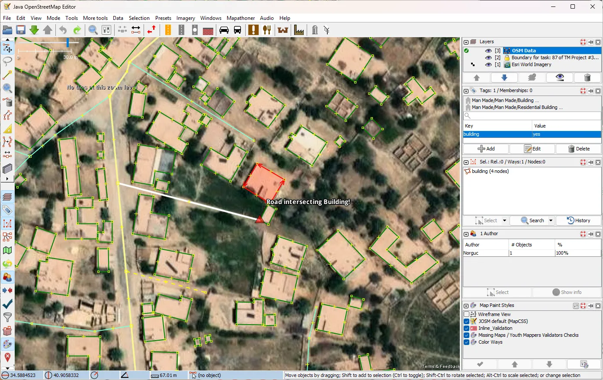Toggle visibility of the OSM Data layer
Screen dimensions: 603x380
click(x=488, y=51)
